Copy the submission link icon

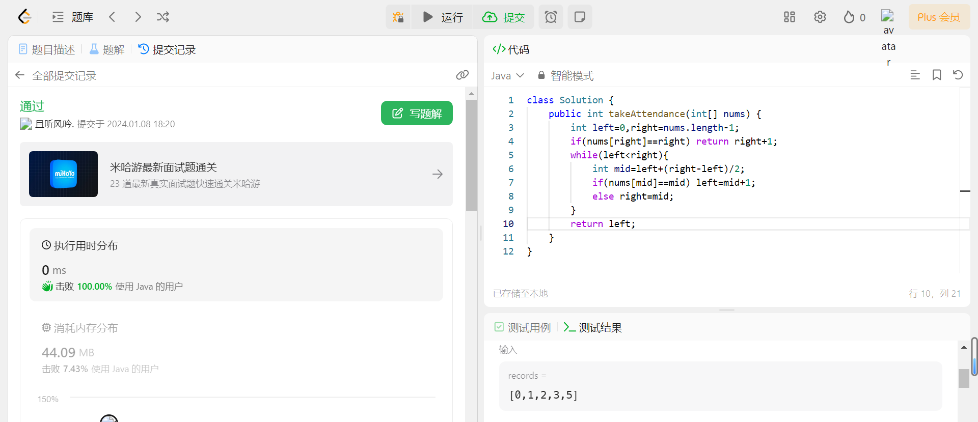pyautogui.click(x=462, y=75)
